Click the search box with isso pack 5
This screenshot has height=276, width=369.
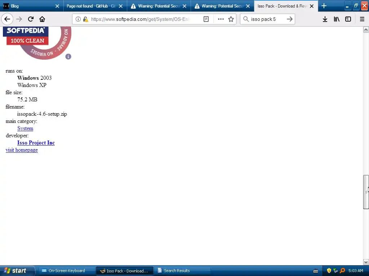[267, 19]
